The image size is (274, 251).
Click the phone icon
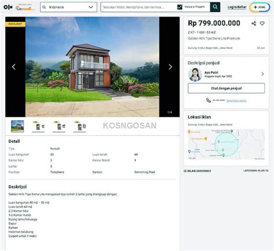208,100
